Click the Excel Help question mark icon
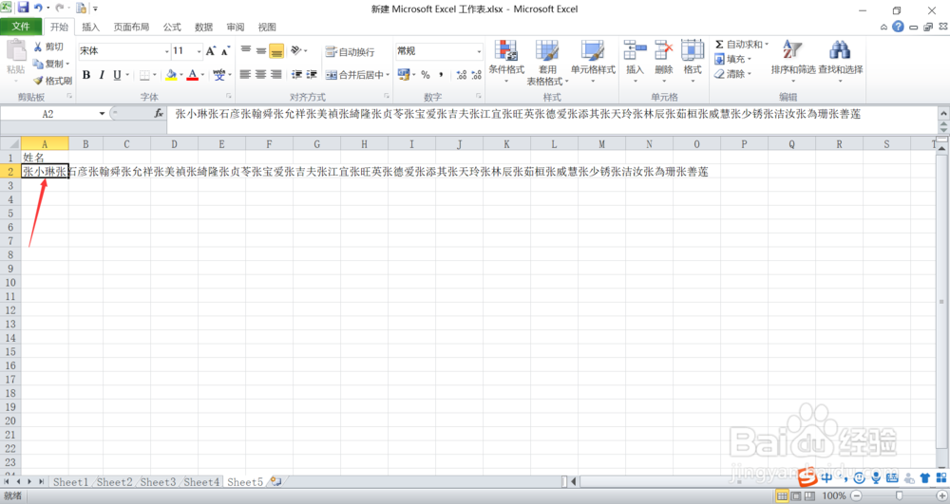 pos(898,27)
